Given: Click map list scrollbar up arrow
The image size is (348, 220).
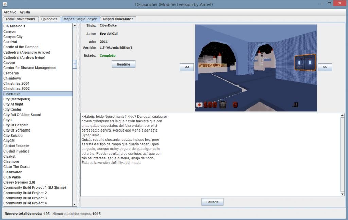Looking at the screenshot, I should [75, 26].
